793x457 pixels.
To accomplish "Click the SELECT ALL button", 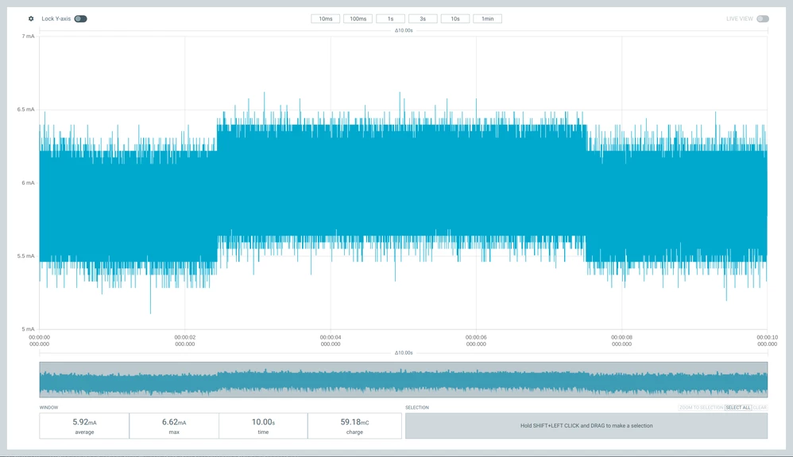I will click(738, 408).
